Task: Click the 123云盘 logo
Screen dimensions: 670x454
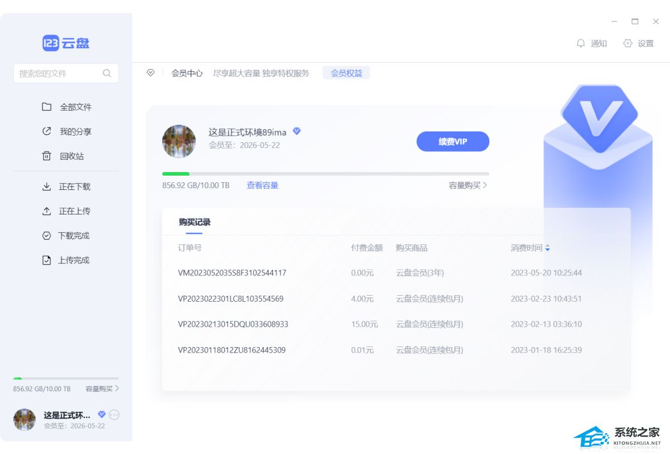Action: click(66, 43)
